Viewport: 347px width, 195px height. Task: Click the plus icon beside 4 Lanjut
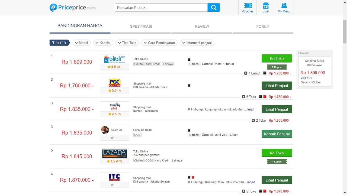(246, 73)
